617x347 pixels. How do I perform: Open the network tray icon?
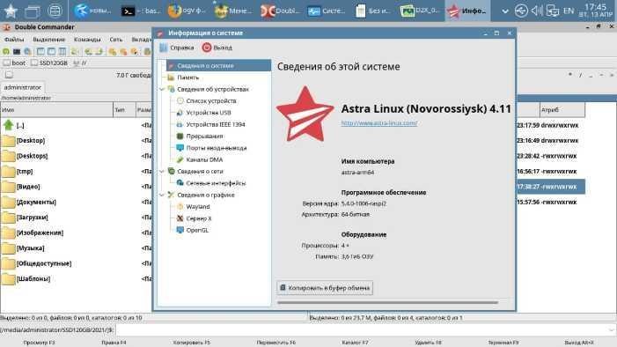click(x=553, y=11)
